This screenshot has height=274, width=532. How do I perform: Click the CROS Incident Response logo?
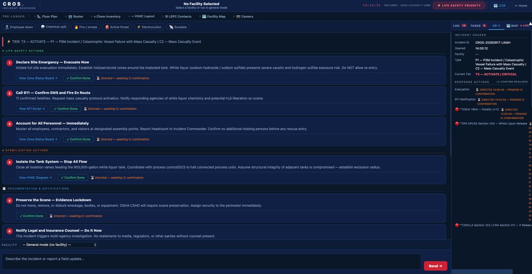pos(19,5)
